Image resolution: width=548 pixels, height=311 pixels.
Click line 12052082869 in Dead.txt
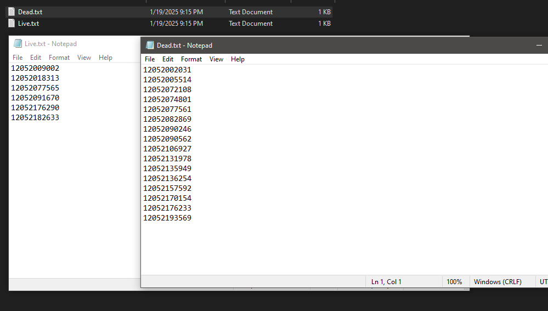(x=167, y=119)
